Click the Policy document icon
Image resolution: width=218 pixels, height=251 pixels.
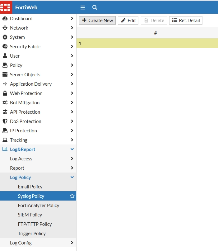5,65
